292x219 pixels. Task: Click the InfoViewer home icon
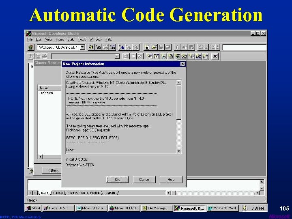click(x=31, y=47)
